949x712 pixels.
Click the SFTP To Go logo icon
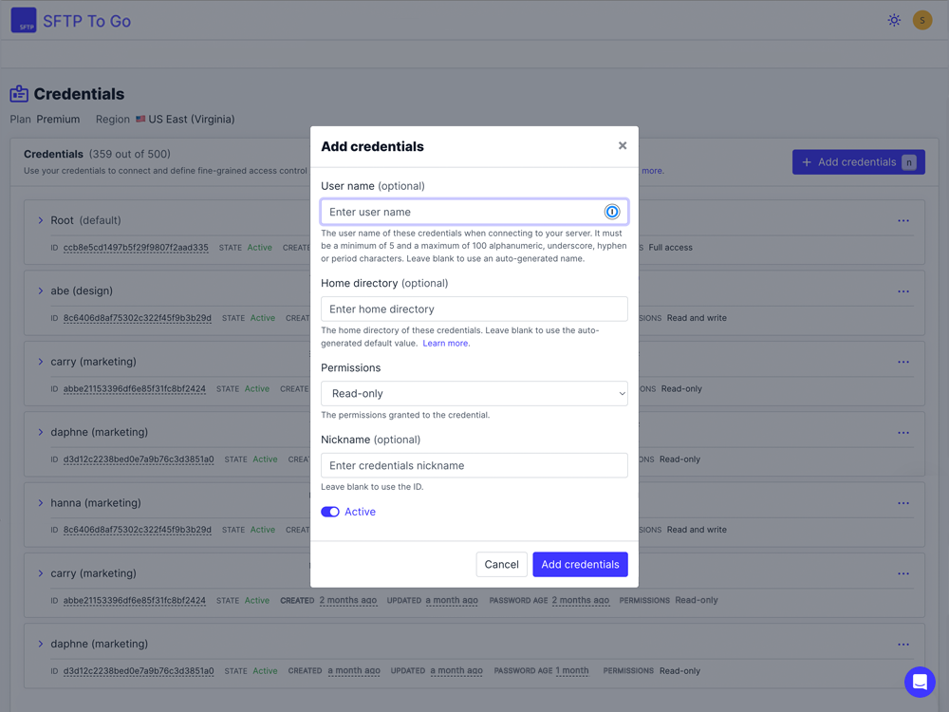coord(24,20)
